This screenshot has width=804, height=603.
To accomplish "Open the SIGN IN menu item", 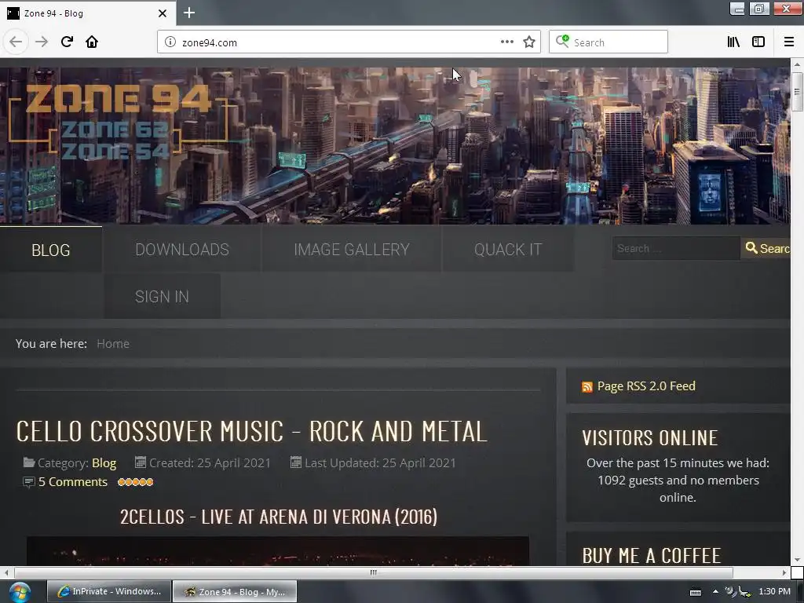I will pyautogui.click(x=162, y=296).
